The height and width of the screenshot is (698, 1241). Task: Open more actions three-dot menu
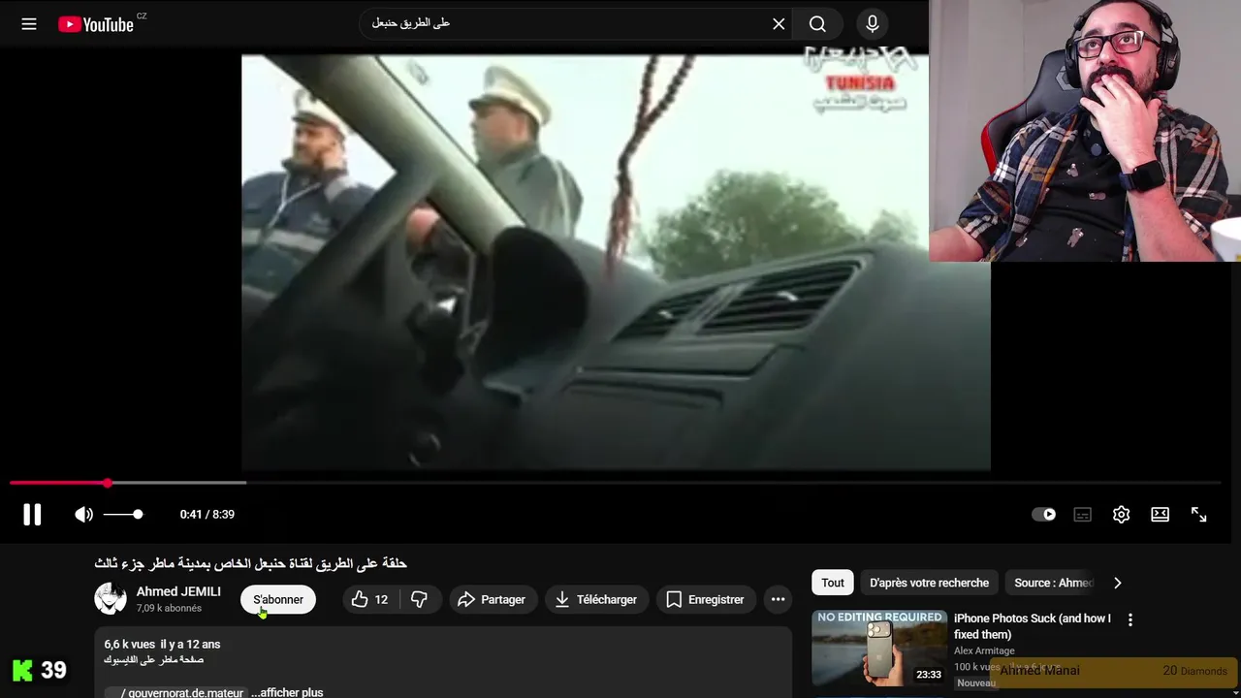(778, 599)
